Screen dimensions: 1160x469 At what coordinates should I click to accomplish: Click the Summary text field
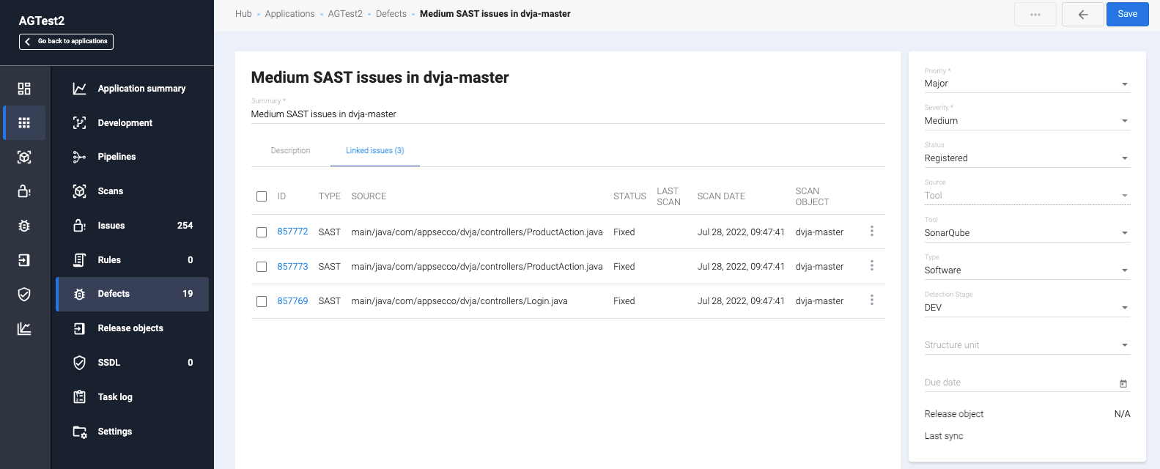click(567, 114)
